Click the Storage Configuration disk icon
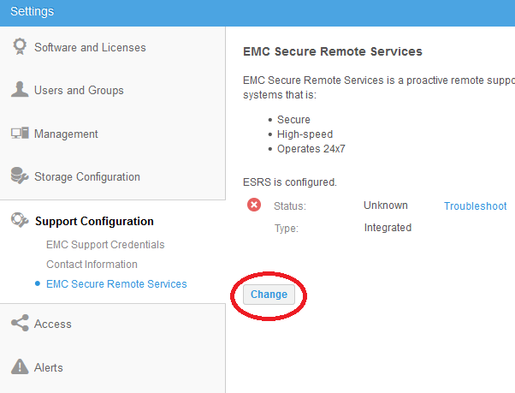This screenshot has height=393, width=515. tap(20, 176)
